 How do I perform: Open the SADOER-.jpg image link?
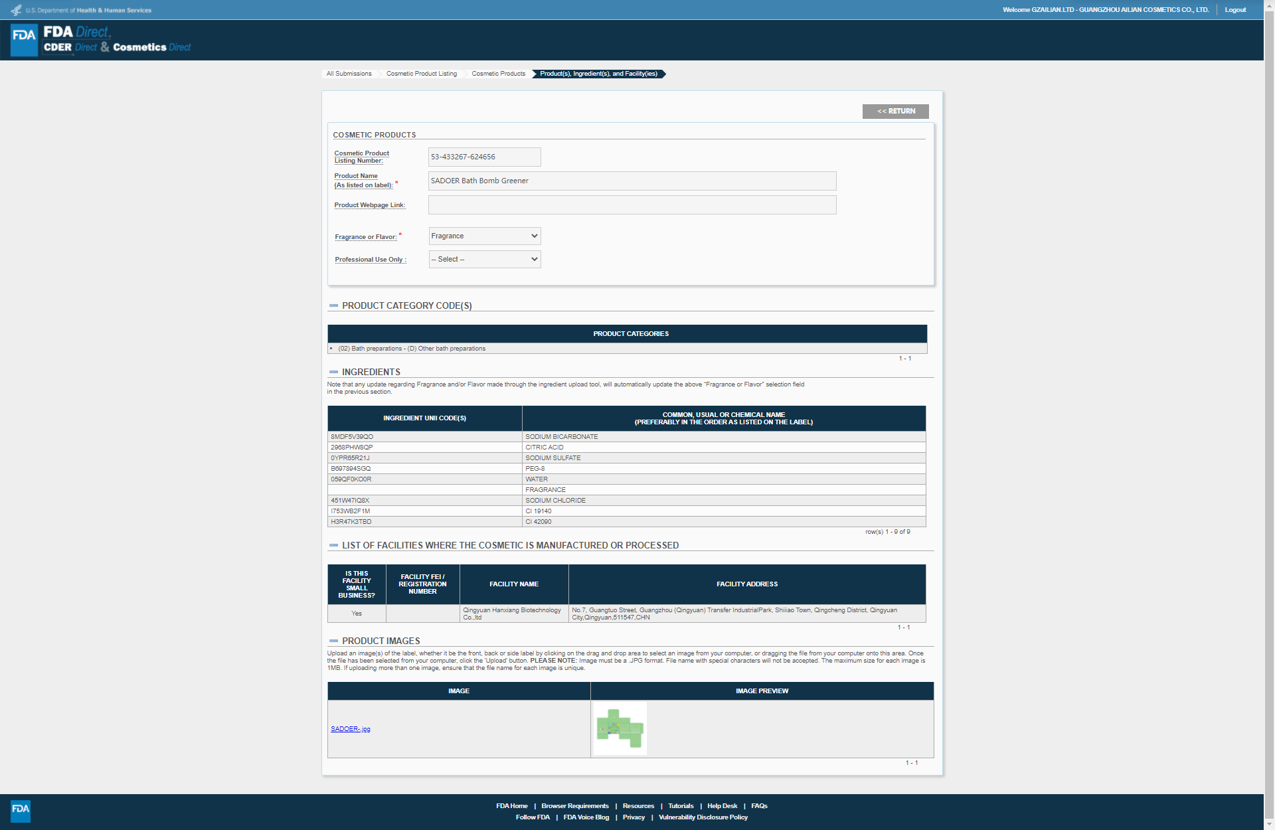[x=351, y=729]
